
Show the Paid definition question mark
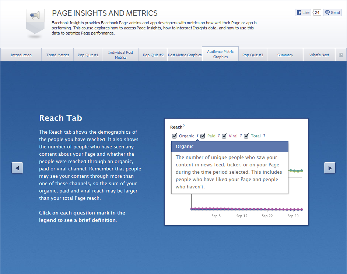(x=219, y=136)
